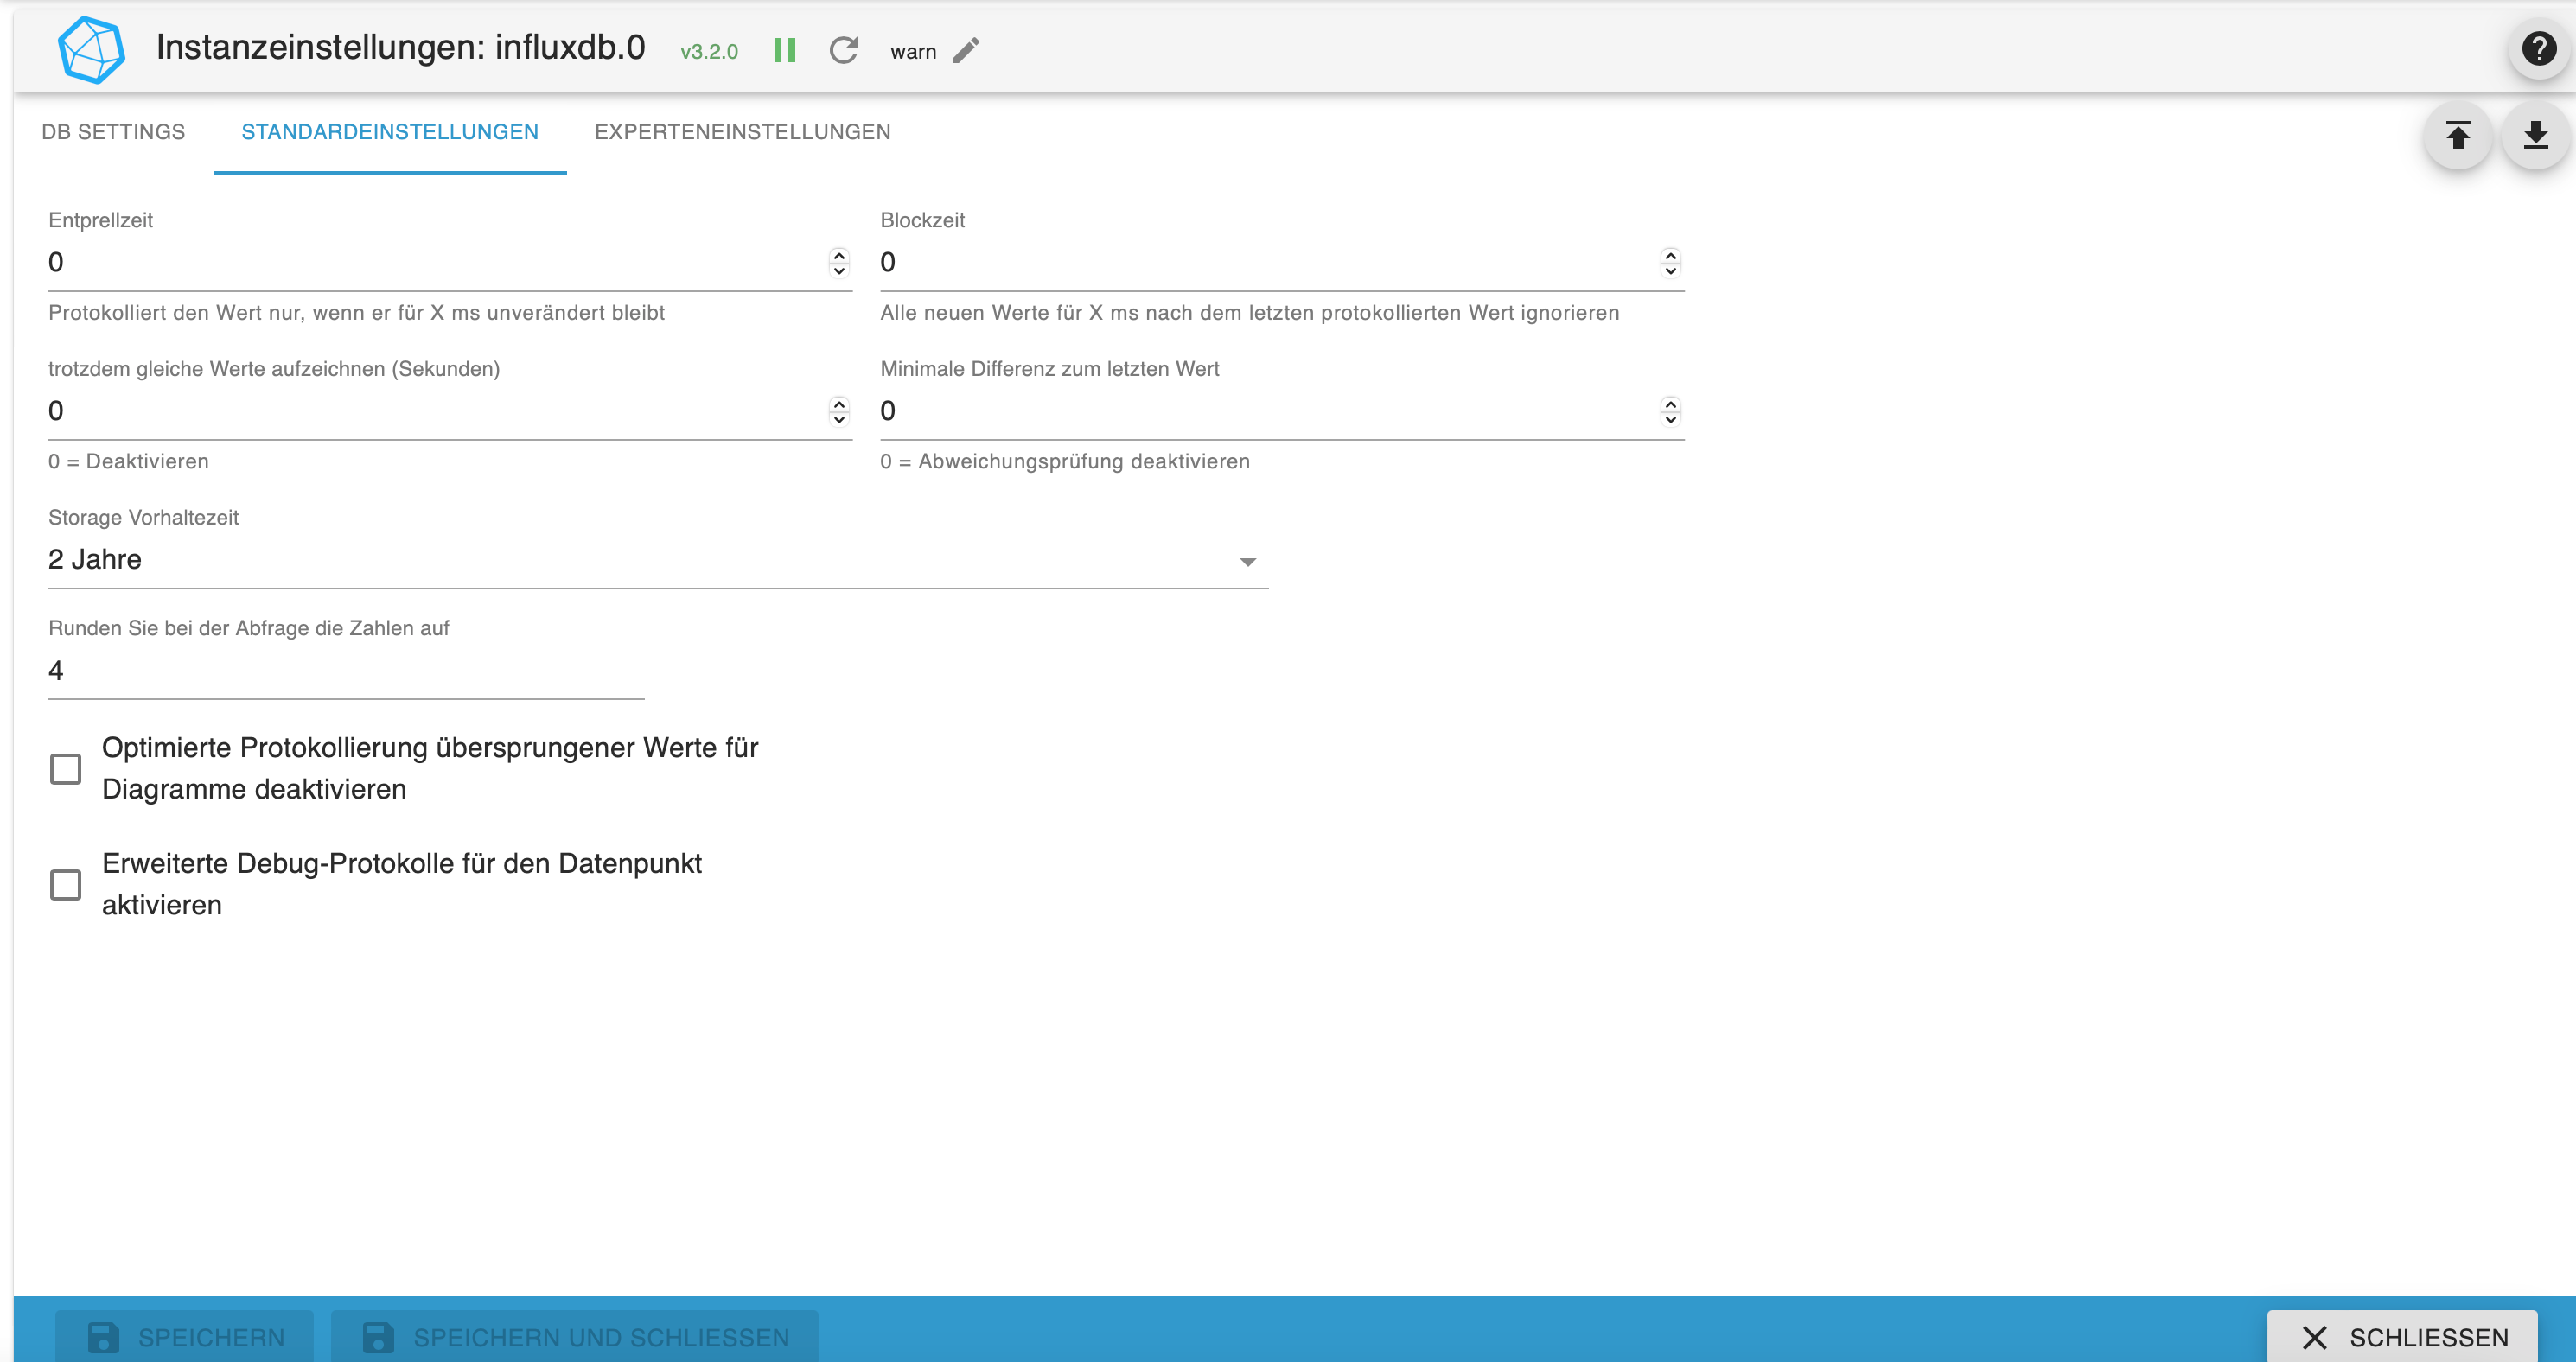
Task: Restart instance with the reload icon
Action: (x=843, y=50)
